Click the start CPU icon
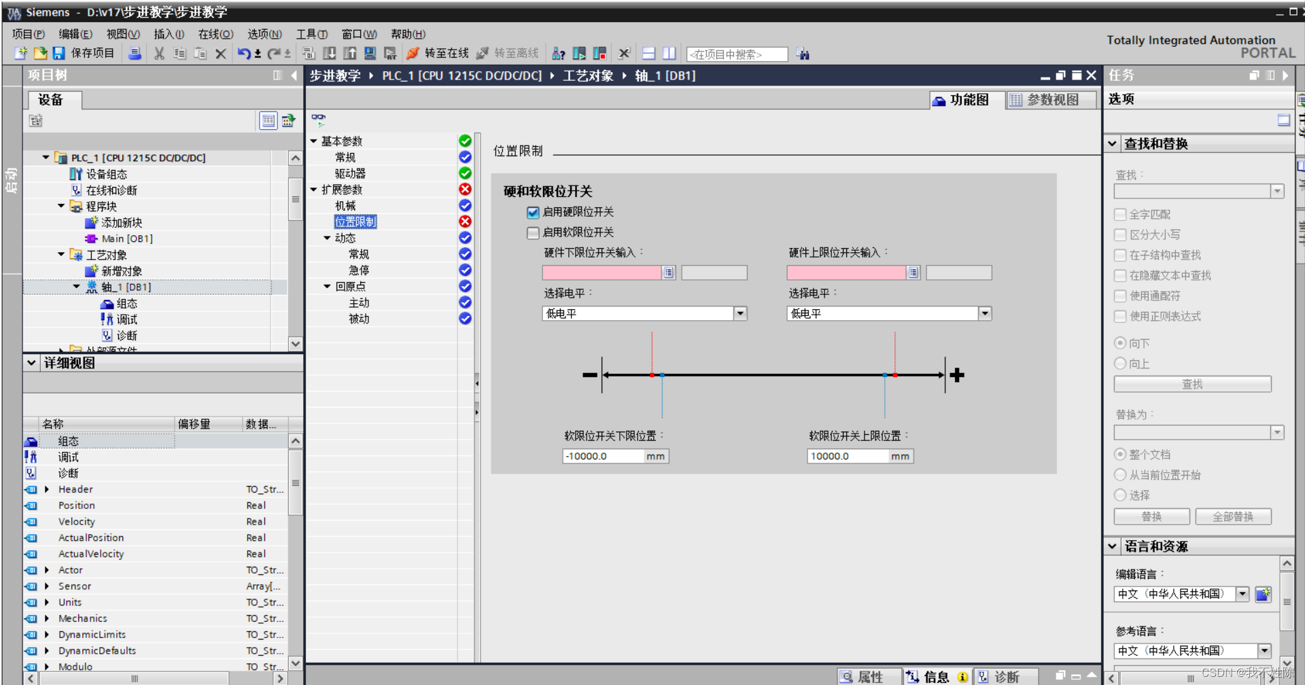The image size is (1305, 685). tap(579, 53)
